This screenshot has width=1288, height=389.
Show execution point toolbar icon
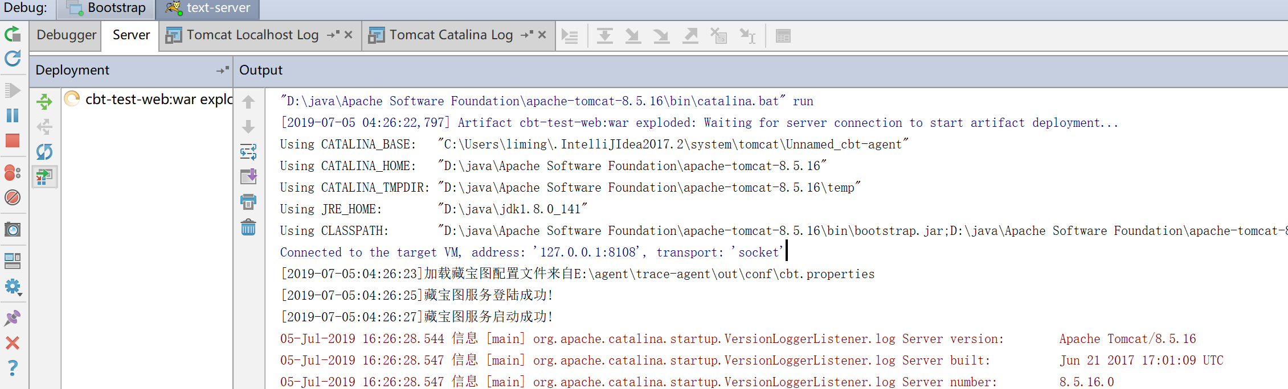[x=570, y=36]
